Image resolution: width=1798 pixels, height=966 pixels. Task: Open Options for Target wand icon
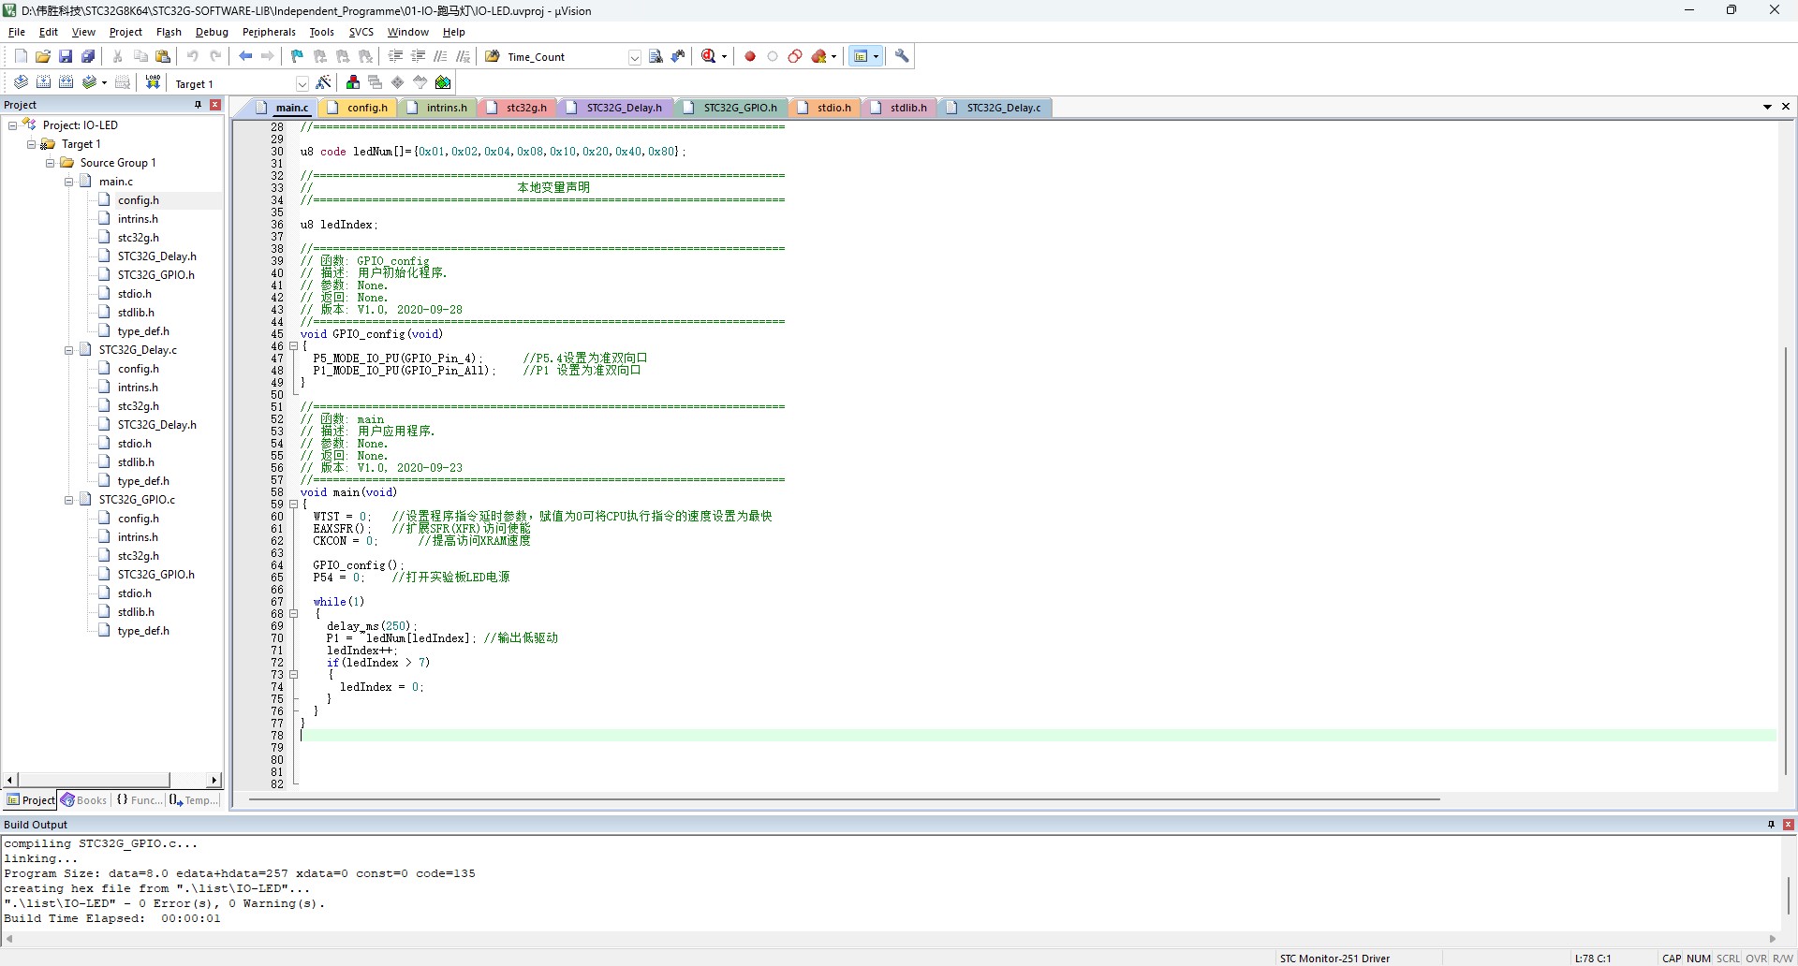coord(324,82)
